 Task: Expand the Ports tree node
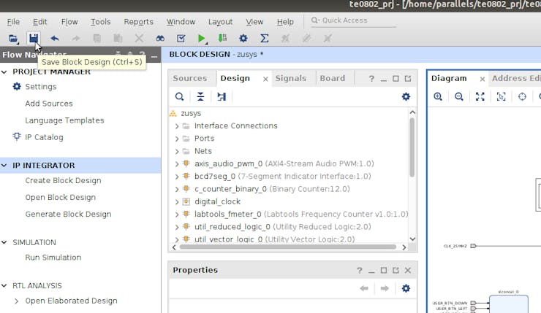pos(177,139)
